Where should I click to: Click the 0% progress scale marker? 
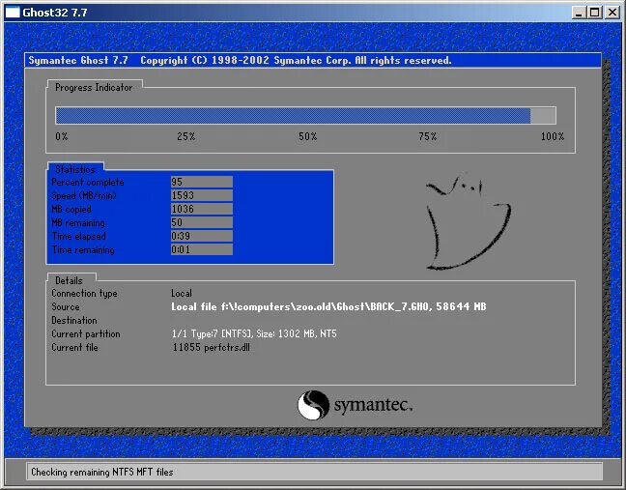[x=62, y=136]
